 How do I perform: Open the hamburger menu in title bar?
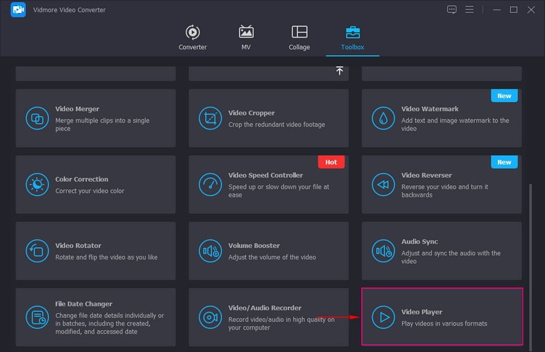pyautogui.click(x=469, y=10)
